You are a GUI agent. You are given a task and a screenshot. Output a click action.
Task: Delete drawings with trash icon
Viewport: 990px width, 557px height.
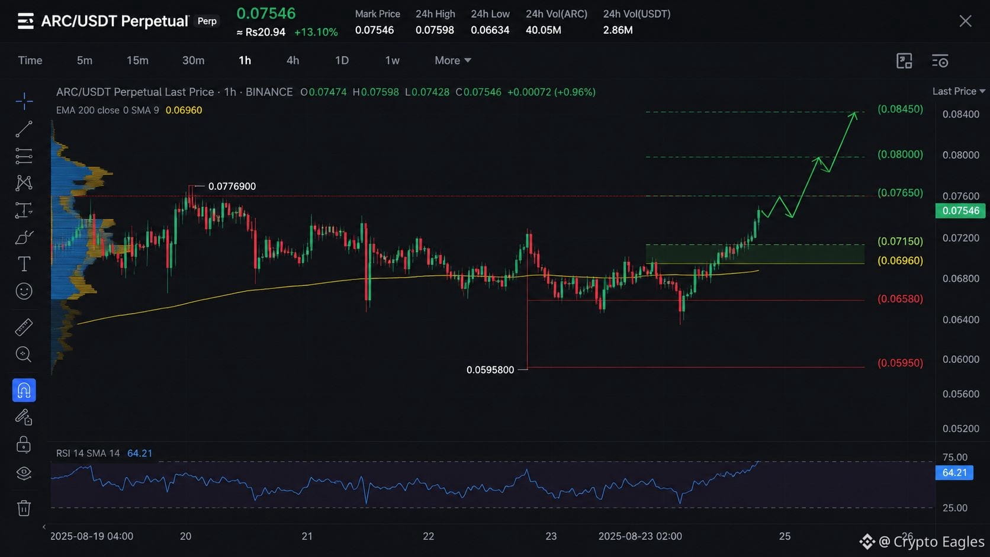coord(24,508)
